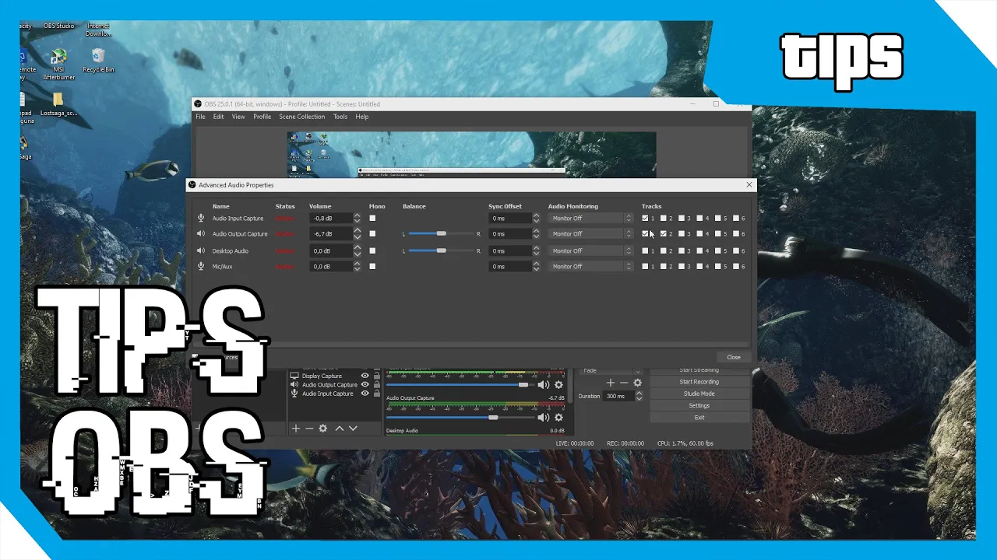
Task: Toggle the lock for Audio Output Capture source
Action: click(377, 385)
